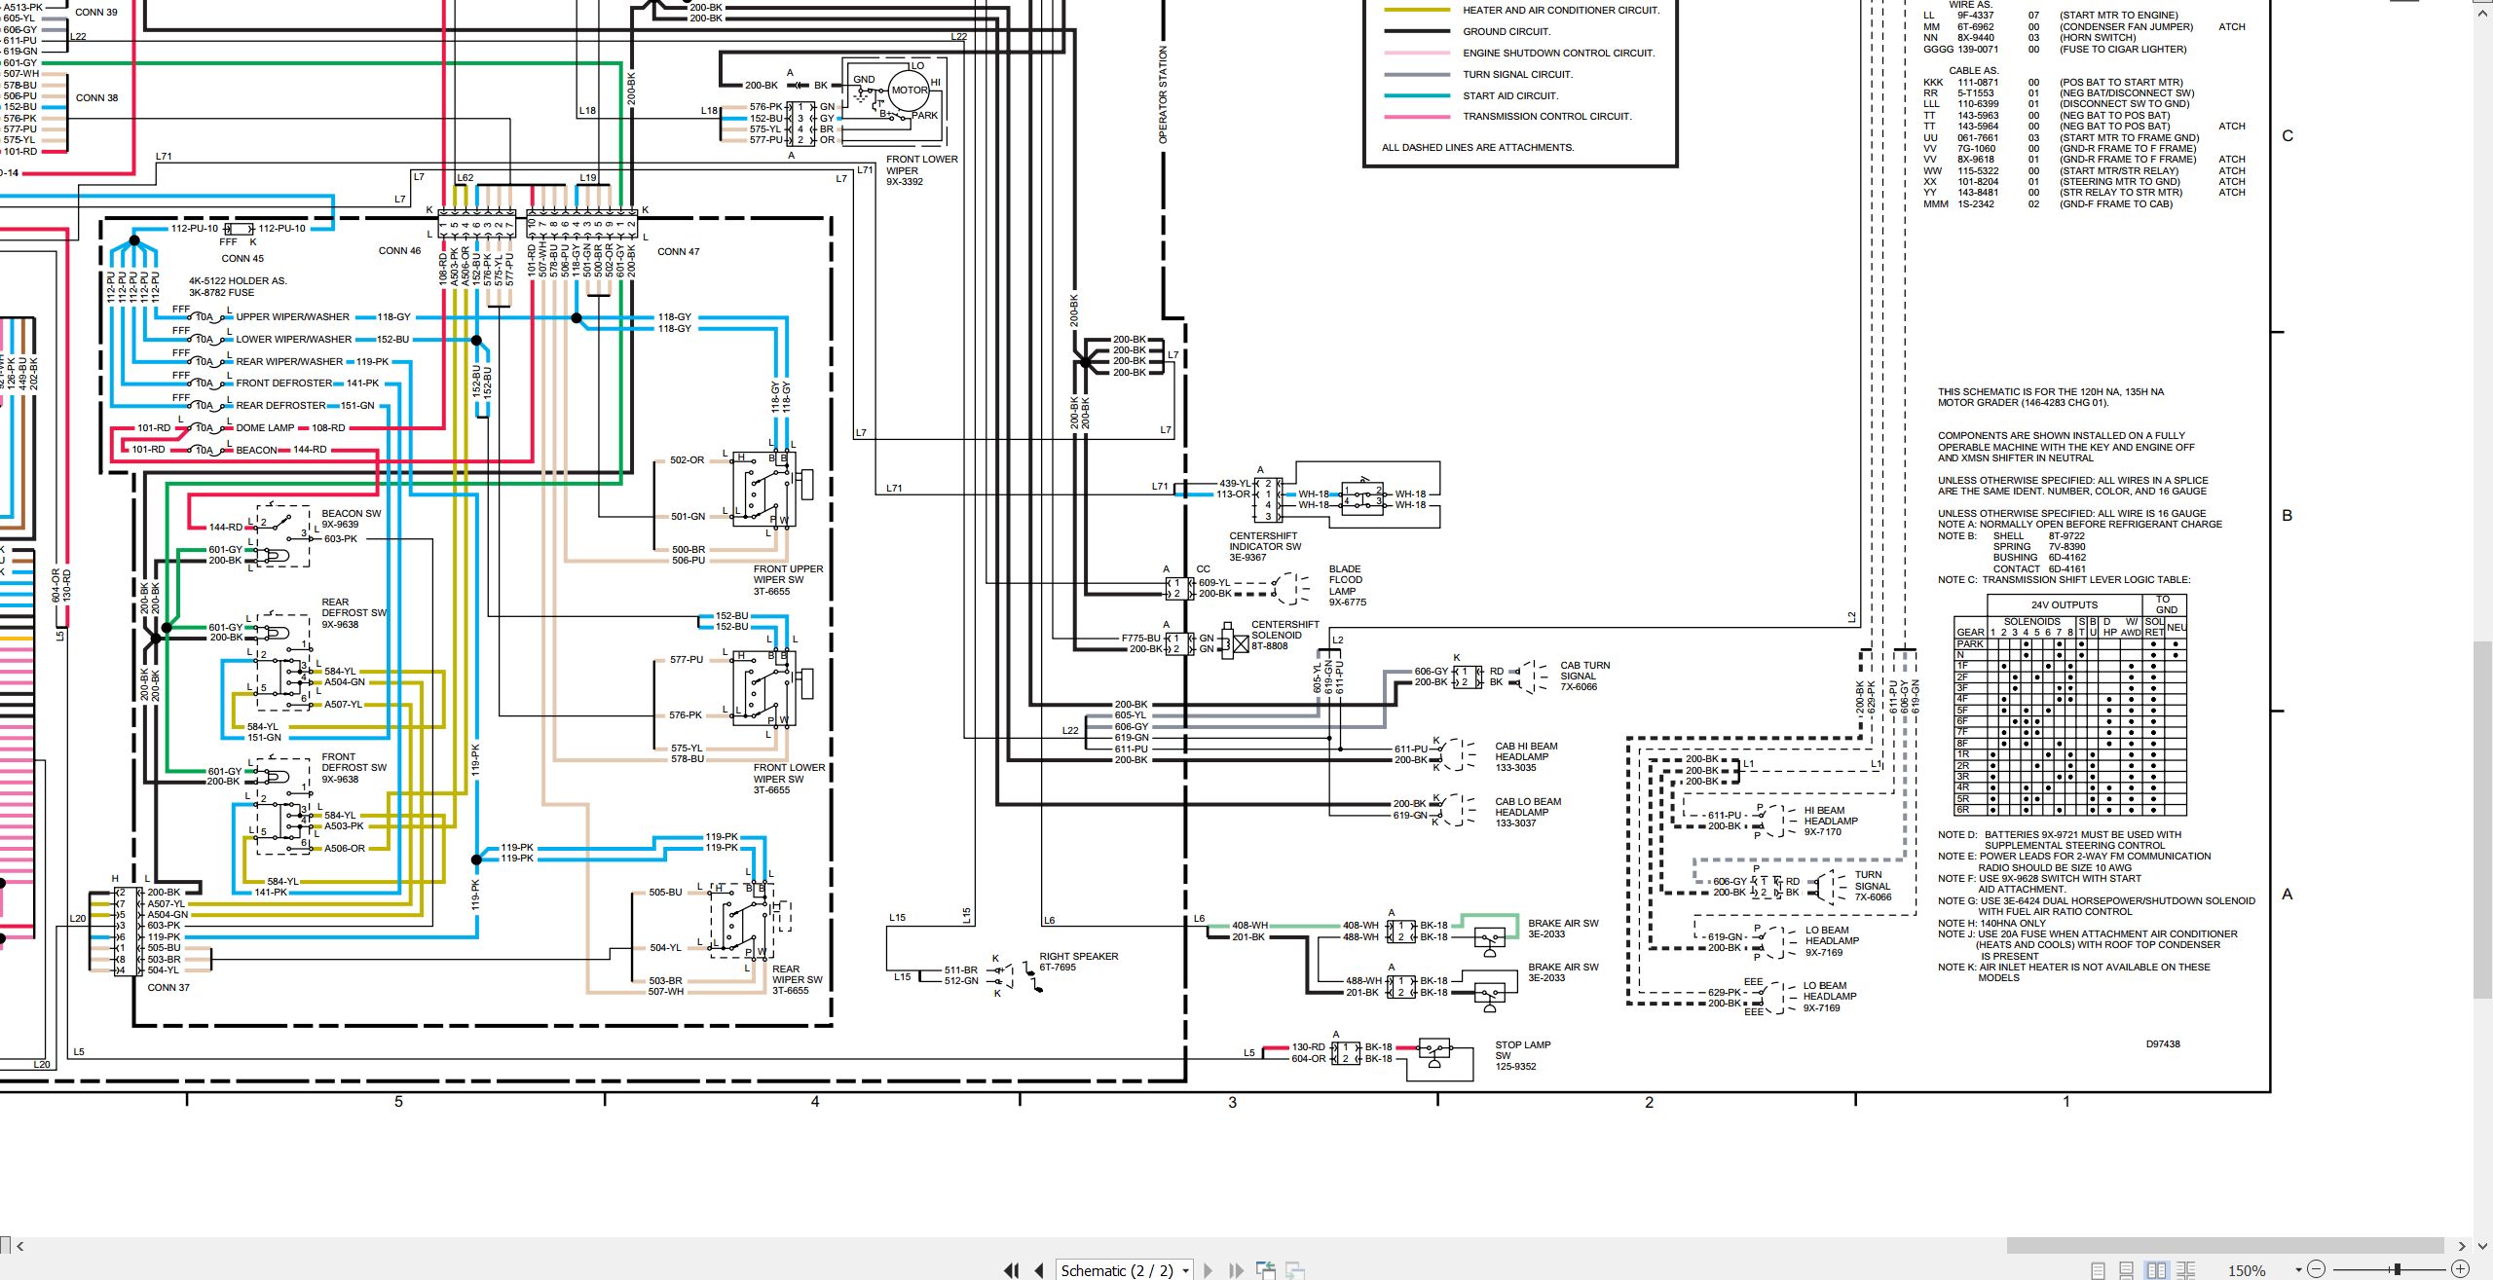Enable continuous facing page layout
The image size is (2493, 1280).
click(x=2186, y=1270)
